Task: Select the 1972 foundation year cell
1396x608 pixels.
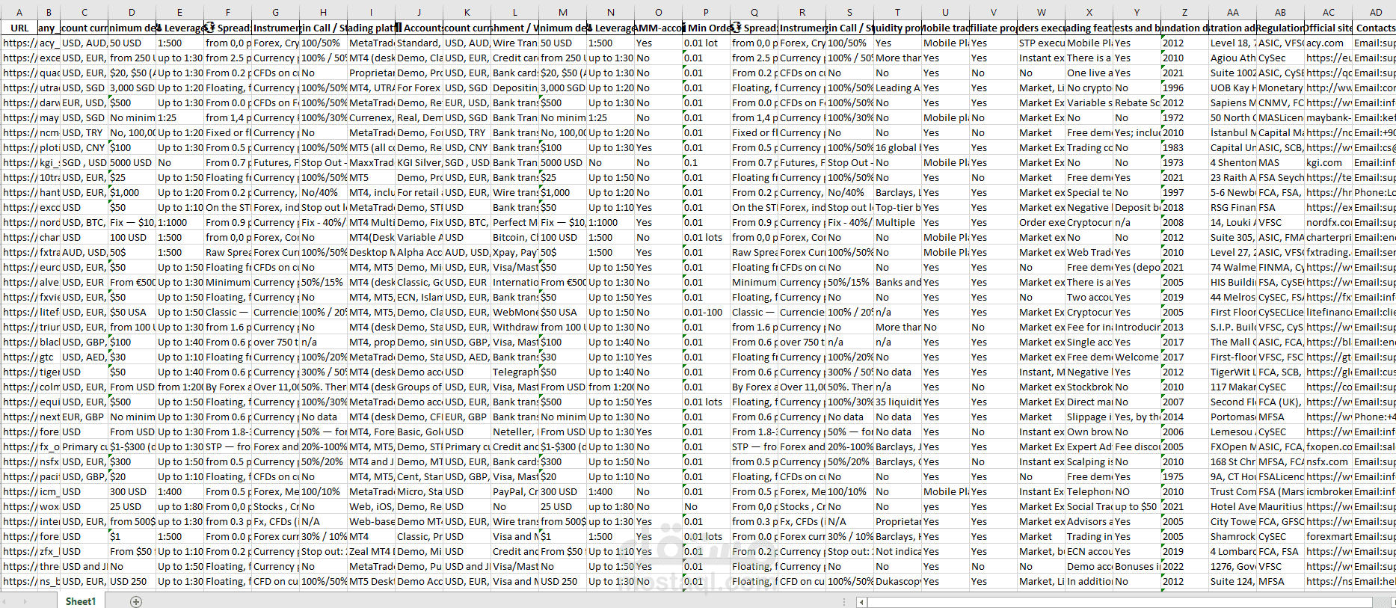Action: click(x=1184, y=117)
